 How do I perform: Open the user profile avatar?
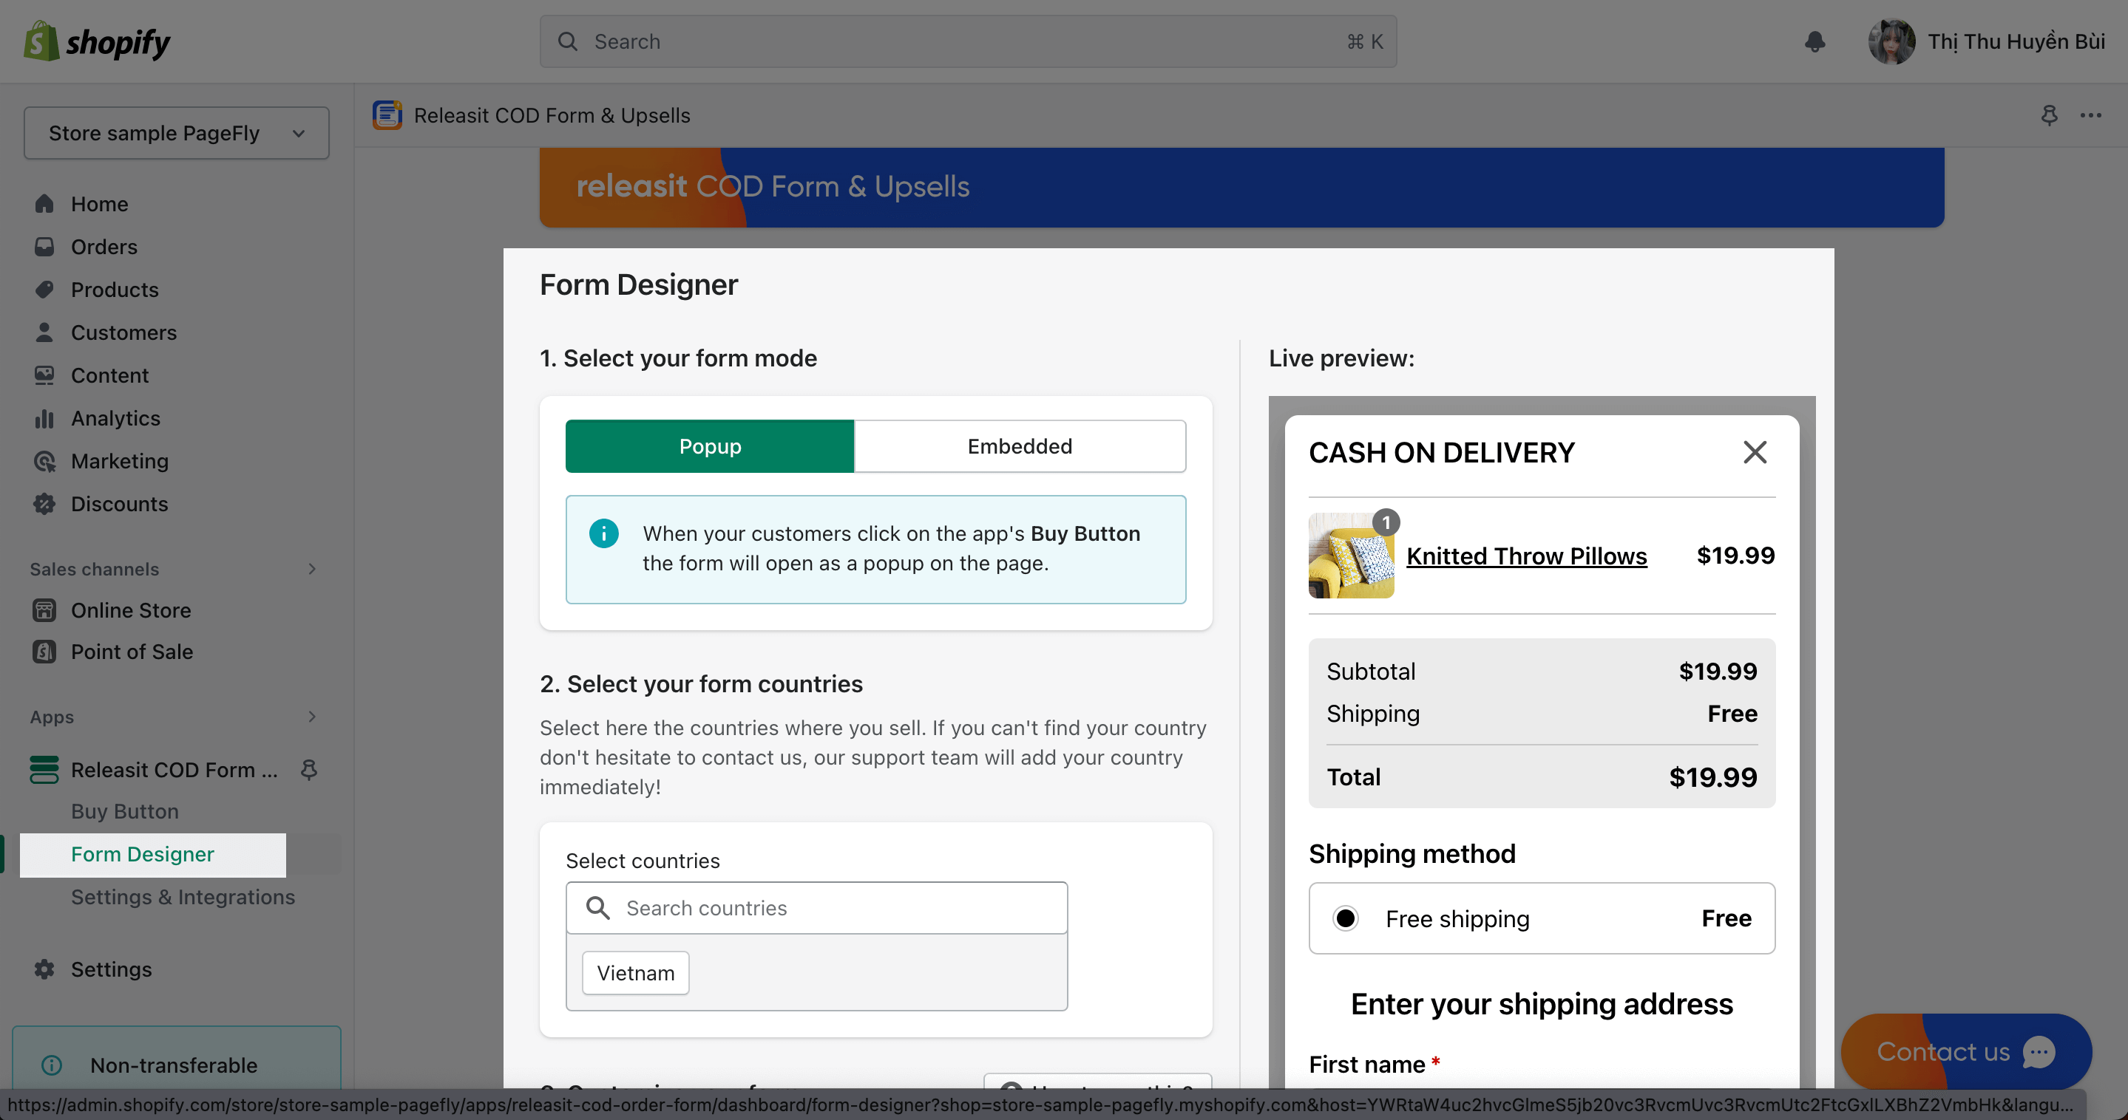[1891, 41]
